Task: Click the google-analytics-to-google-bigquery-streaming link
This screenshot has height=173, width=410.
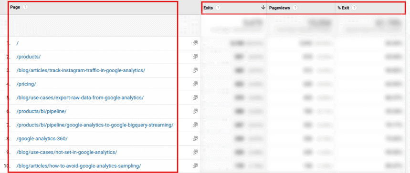Action: (95, 125)
